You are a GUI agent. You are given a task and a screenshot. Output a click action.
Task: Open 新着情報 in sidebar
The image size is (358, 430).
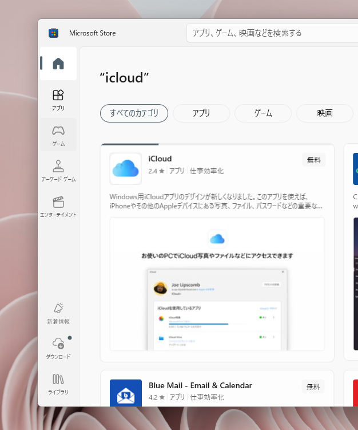58,313
